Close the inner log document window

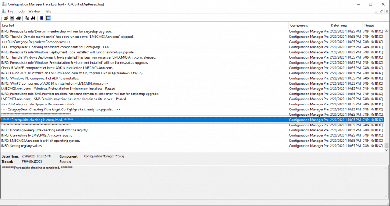click(387, 11)
